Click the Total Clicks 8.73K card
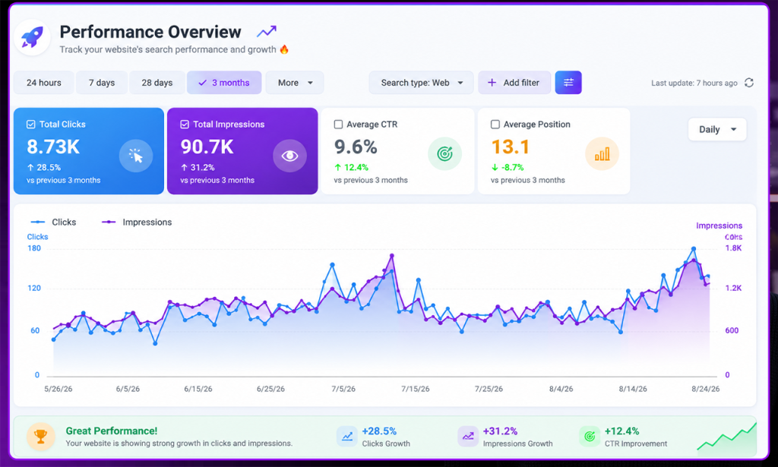The image size is (778, 467). (89, 151)
